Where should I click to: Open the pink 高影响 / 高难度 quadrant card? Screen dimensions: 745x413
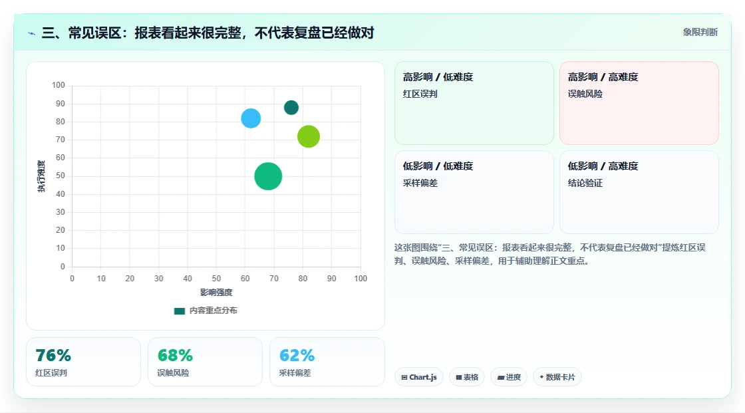coord(639,103)
